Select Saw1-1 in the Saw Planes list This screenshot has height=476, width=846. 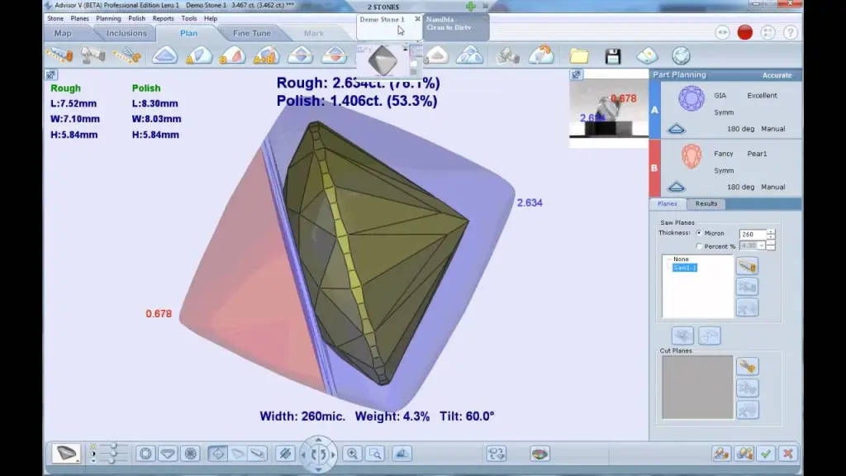click(x=685, y=267)
